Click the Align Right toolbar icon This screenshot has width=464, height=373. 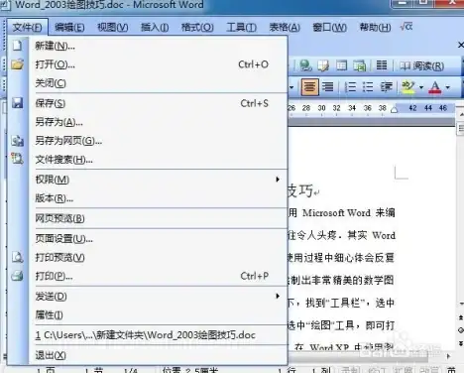pos(328,87)
